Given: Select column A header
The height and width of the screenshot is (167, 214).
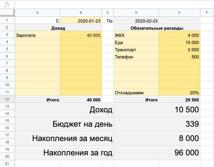Looking at the screenshot, I should tap(38, 13).
